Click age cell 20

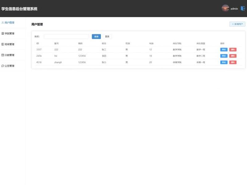tap(150, 62)
